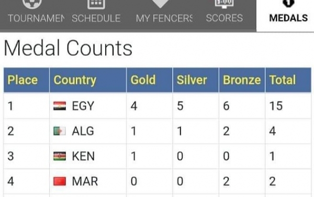Select the KEN country name
Image resolution: width=314 pixels, height=197 pixels.
pos(83,156)
